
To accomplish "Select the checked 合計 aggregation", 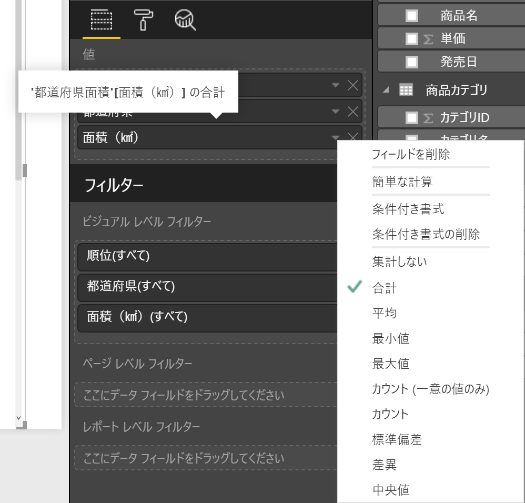I will 385,288.
